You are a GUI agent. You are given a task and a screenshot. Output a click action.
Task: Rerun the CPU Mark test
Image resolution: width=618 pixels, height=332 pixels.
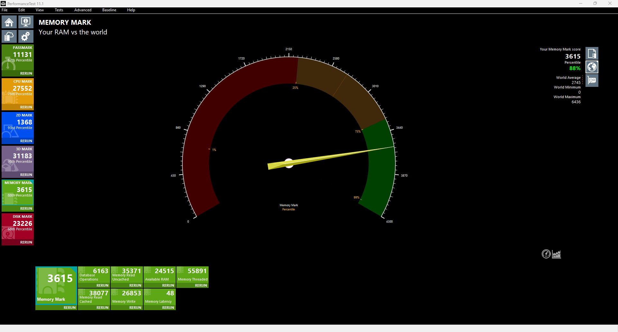[26, 107]
